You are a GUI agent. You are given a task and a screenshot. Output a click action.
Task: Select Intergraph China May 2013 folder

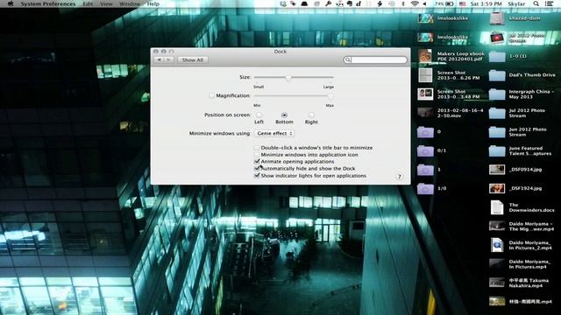click(x=497, y=94)
